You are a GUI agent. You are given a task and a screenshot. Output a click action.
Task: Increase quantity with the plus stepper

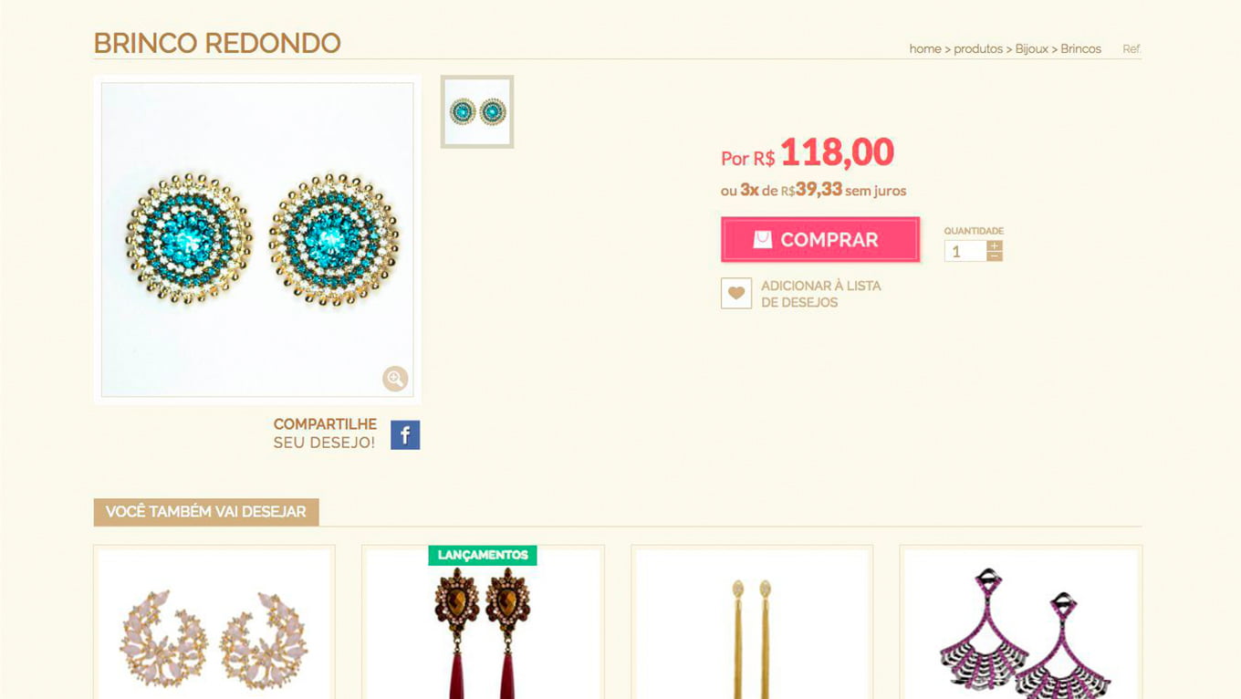point(995,245)
